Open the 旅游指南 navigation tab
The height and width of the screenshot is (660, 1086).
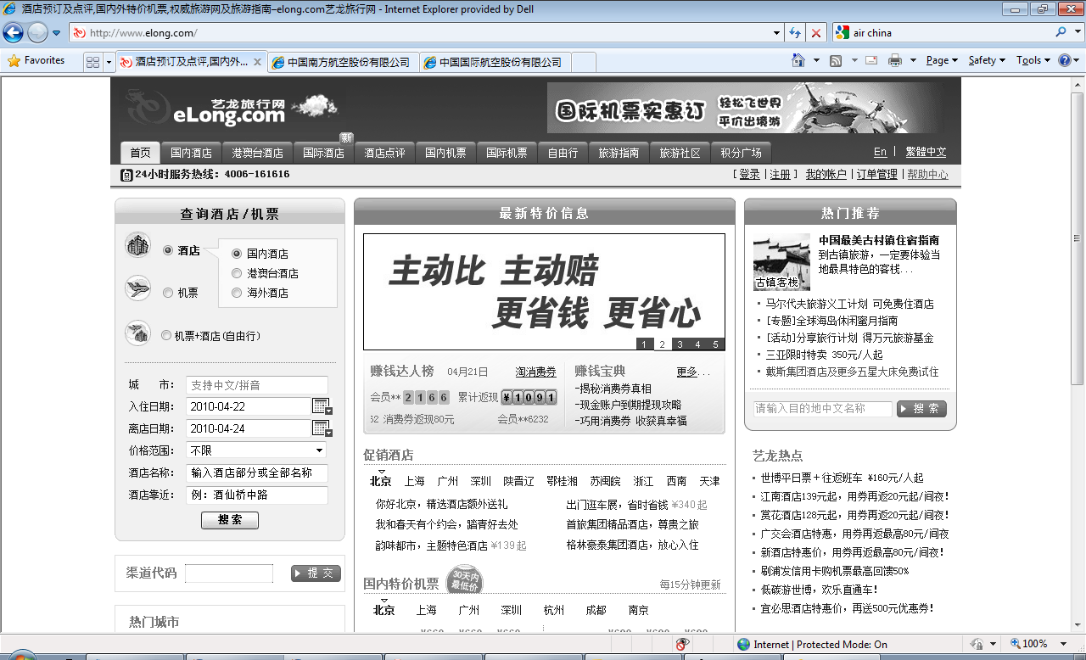pyautogui.click(x=619, y=153)
